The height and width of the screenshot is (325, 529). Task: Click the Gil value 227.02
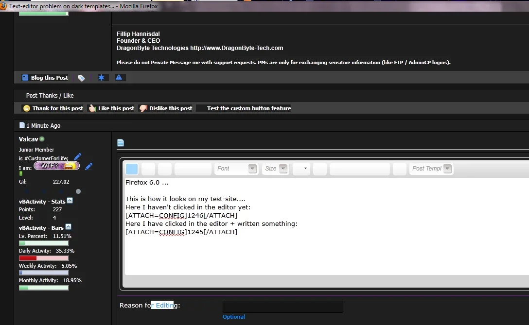61,182
